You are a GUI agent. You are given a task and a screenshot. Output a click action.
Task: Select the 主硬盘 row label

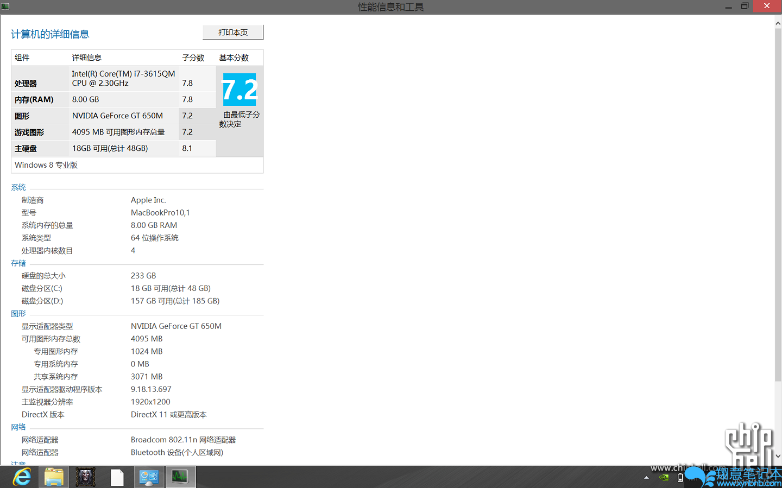tap(26, 149)
